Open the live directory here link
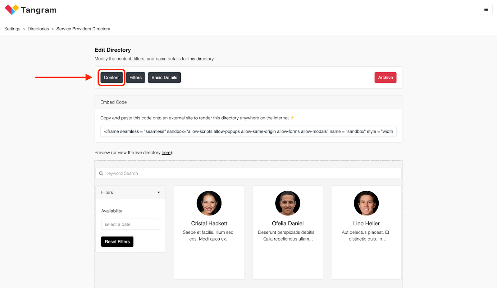 pos(166,153)
